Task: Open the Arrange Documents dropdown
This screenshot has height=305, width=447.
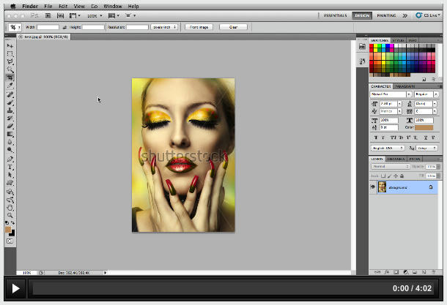Action: [114, 15]
